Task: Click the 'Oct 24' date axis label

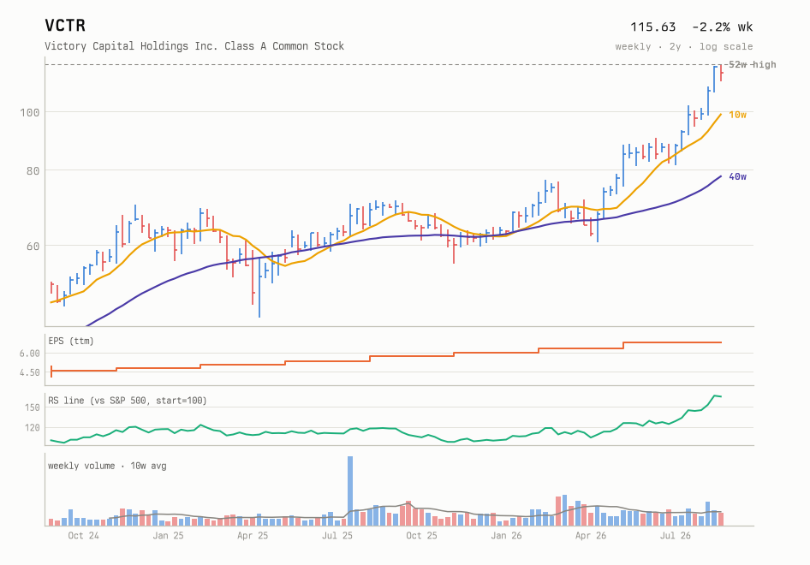Action: [x=83, y=536]
